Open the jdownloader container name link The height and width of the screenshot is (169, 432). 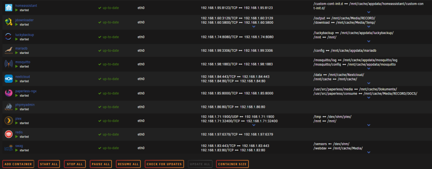point(25,20)
